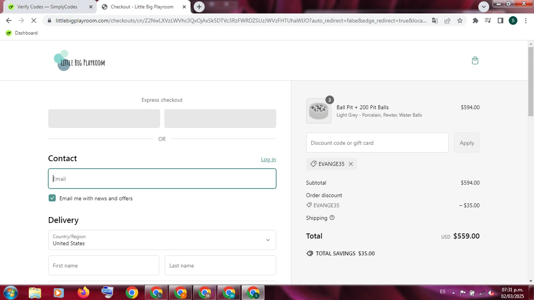Viewport: 534px width, 300px height.
Task: Open the Extensions puzzle icon
Action: 475,21
